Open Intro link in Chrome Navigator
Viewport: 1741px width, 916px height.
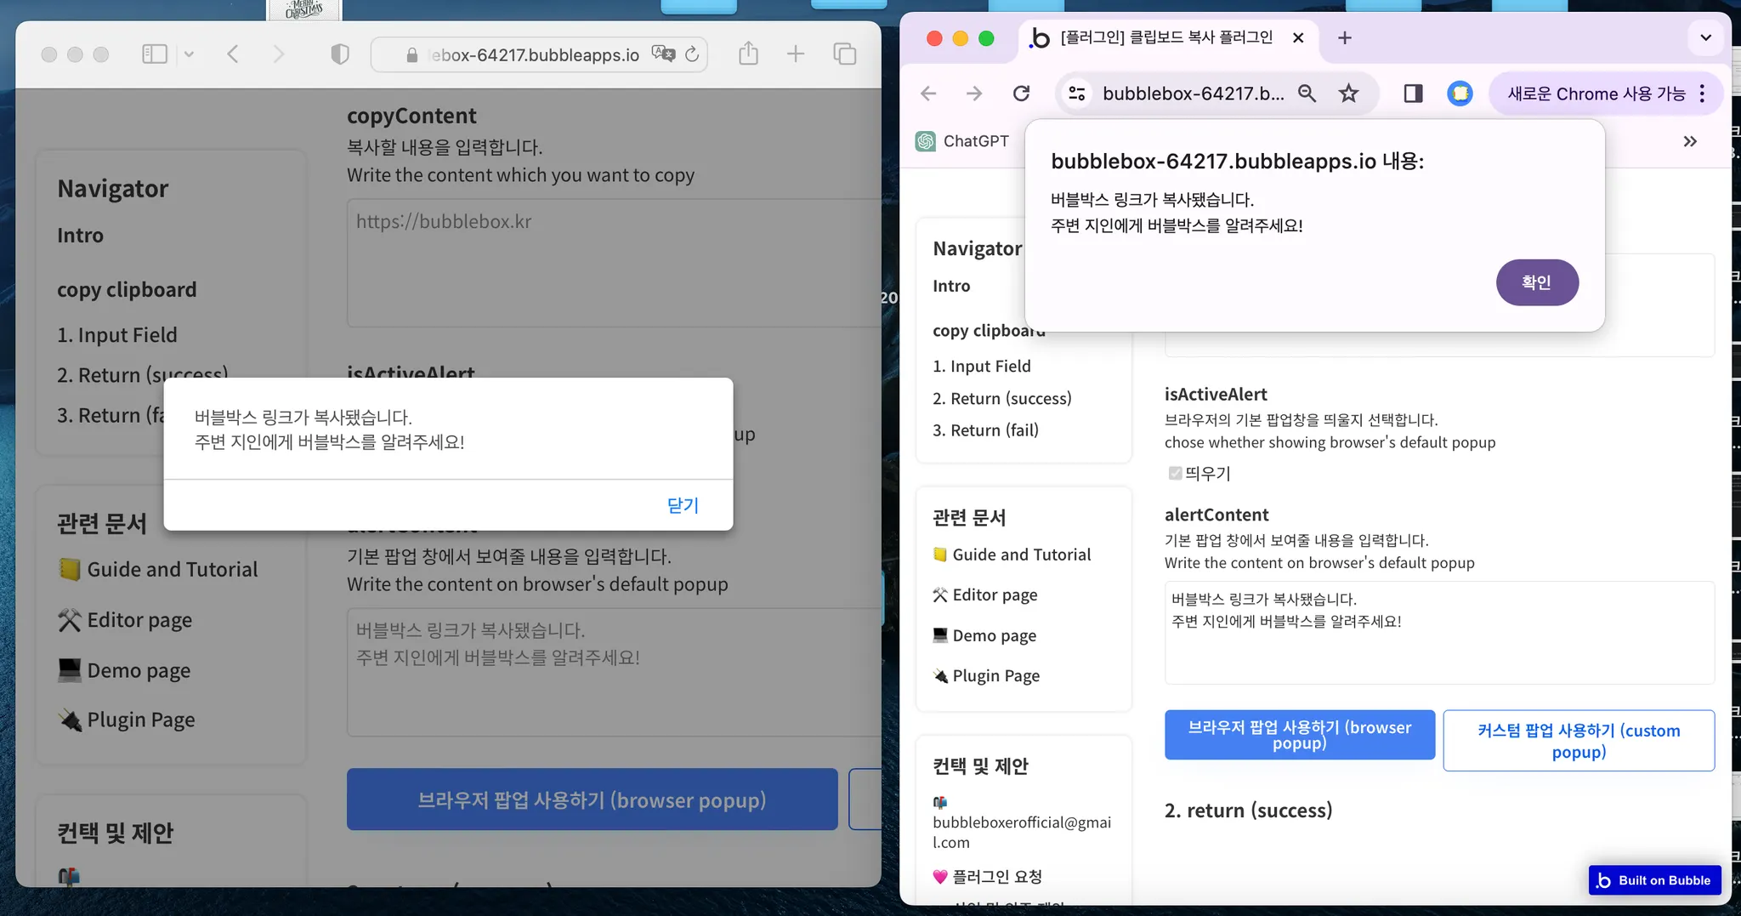(951, 286)
